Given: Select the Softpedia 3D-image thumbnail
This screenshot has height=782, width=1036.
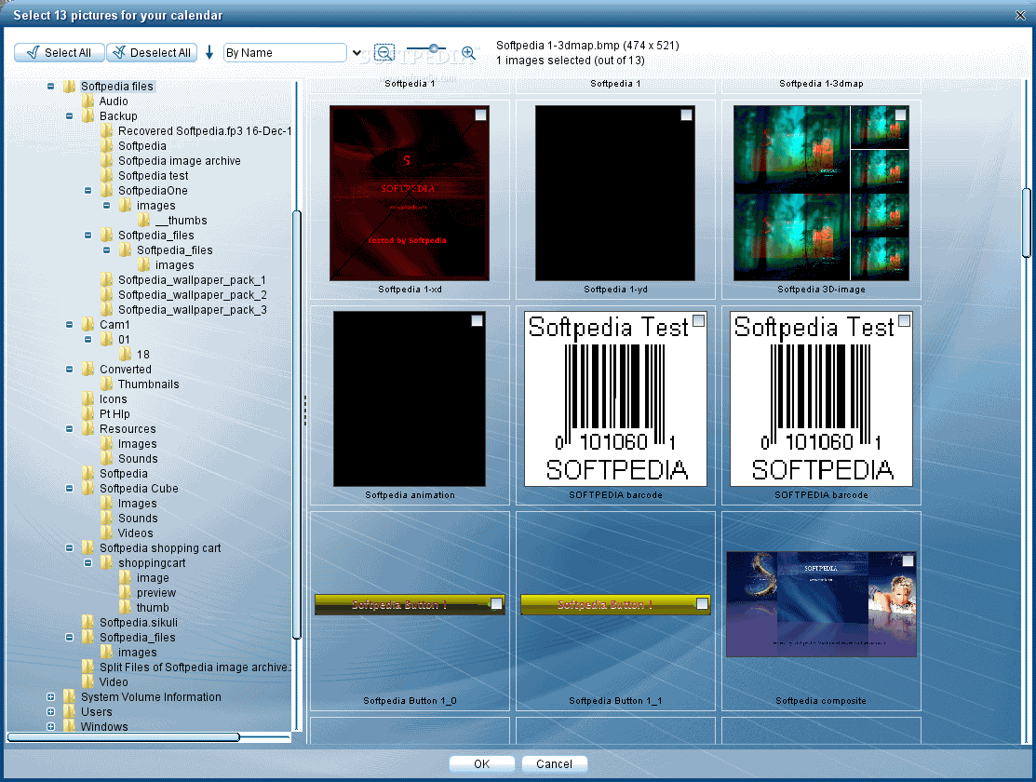Looking at the screenshot, I should (821, 193).
